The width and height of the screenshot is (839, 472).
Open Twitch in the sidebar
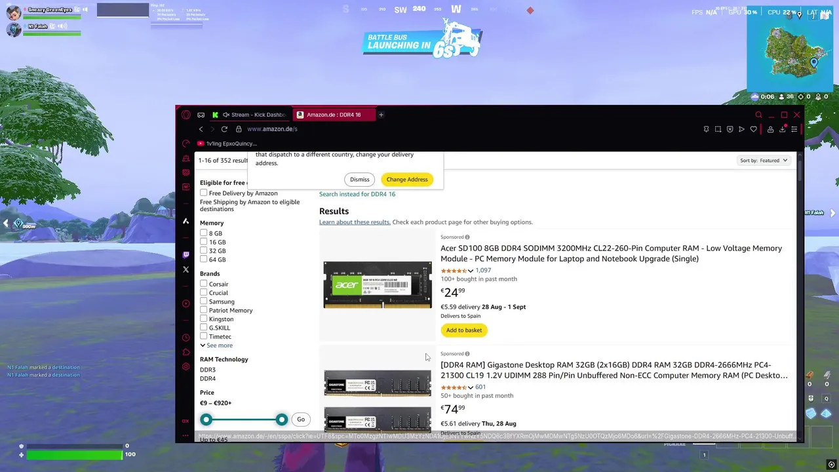click(186, 254)
